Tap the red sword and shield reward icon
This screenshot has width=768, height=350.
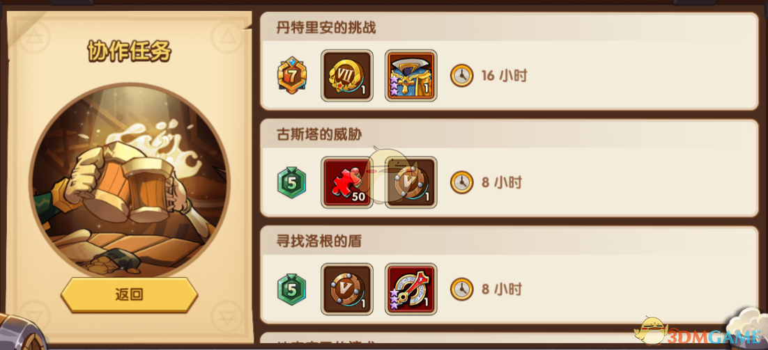point(411,289)
